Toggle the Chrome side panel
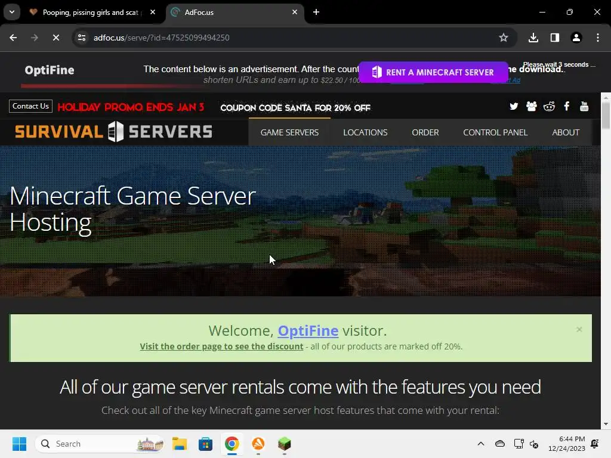The image size is (611, 458). [554, 38]
